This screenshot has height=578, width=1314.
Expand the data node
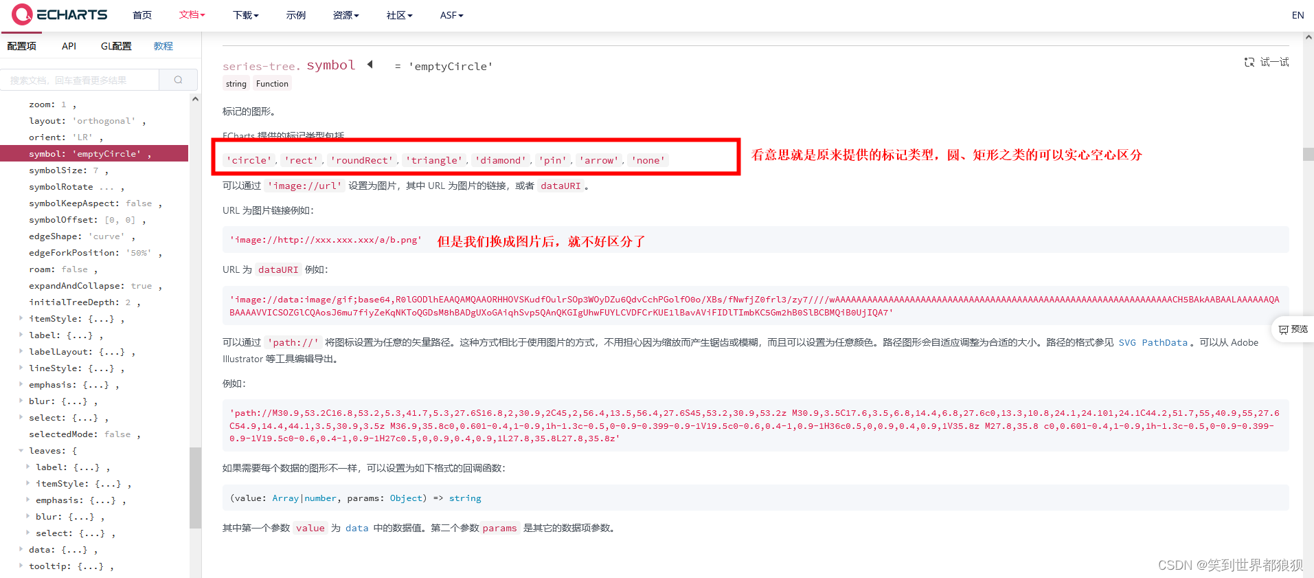[x=21, y=549]
